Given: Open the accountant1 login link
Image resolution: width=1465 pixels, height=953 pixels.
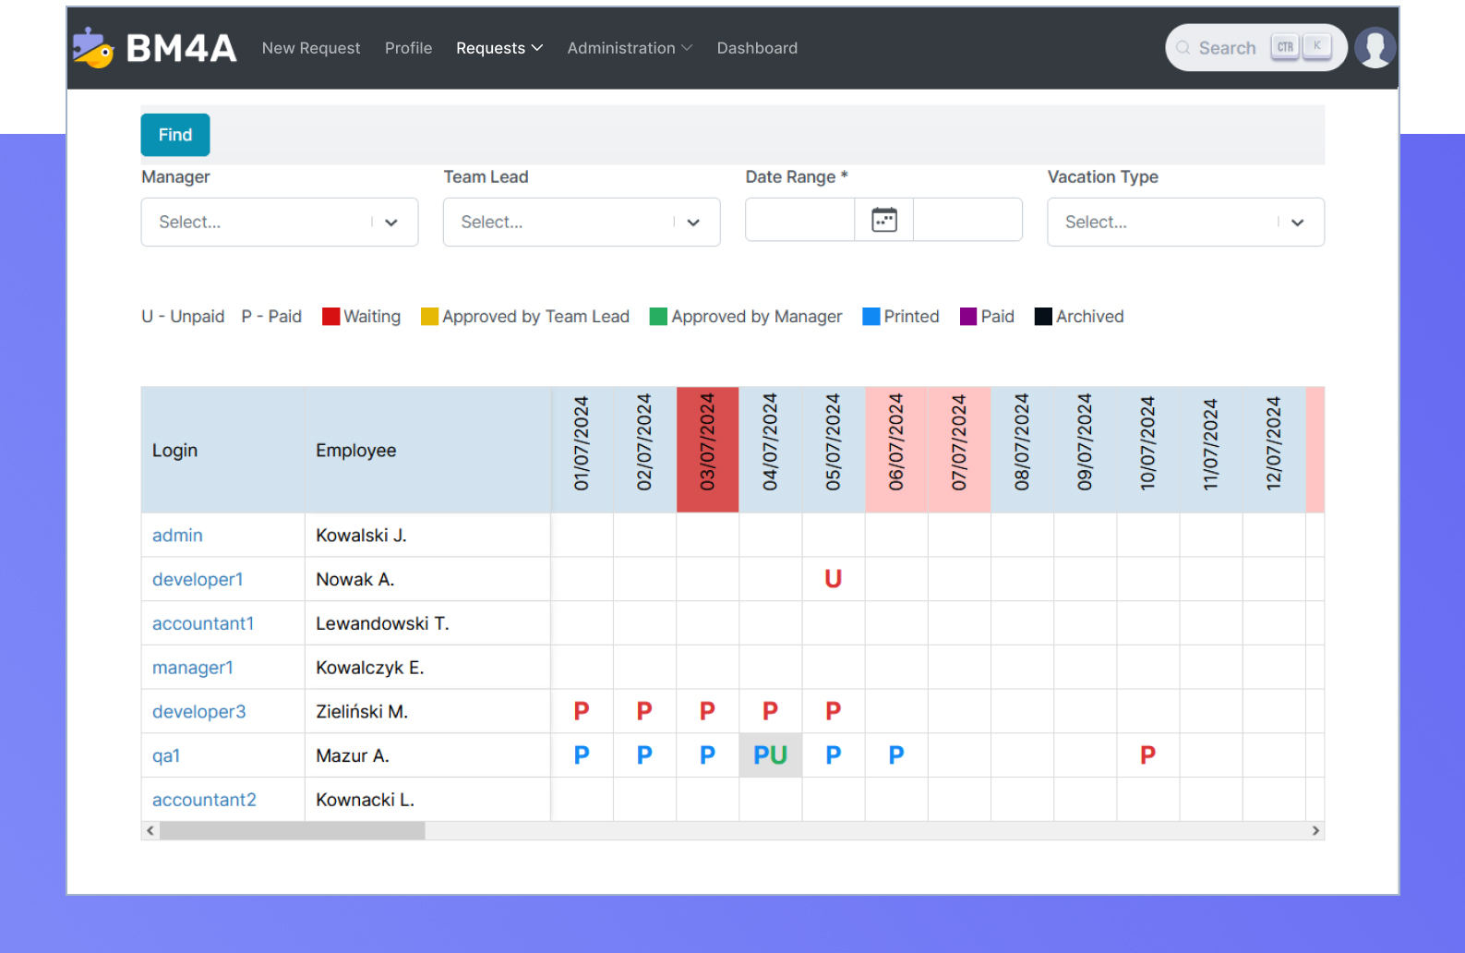Looking at the screenshot, I should 203,623.
